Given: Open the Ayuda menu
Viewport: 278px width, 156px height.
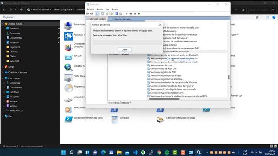Looking at the screenshot, I should click(115, 10).
